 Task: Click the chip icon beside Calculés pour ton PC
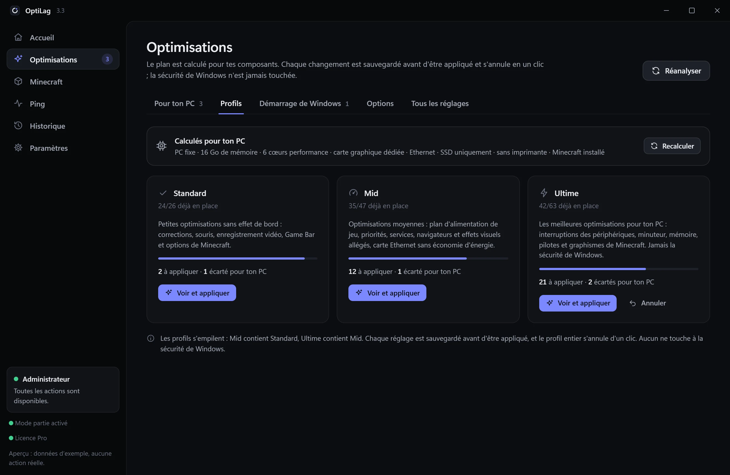click(161, 146)
